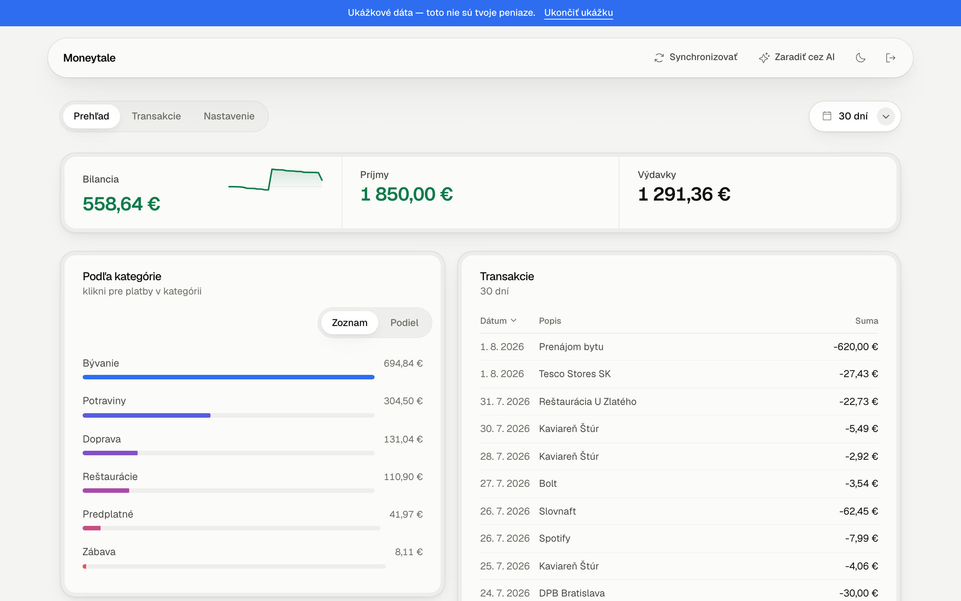
Task: Select the Tesco Stores SK transaction
Action: pos(679,374)
